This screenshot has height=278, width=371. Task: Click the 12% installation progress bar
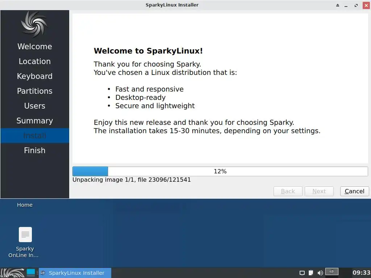[x=220, y=171]
